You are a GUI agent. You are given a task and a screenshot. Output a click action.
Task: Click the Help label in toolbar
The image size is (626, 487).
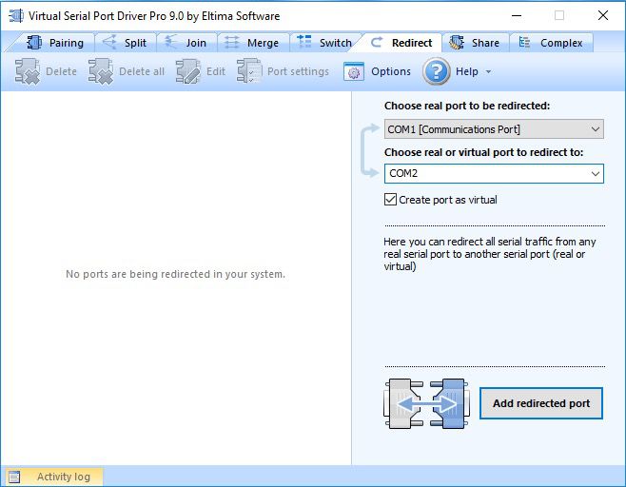tap(467, 71)
